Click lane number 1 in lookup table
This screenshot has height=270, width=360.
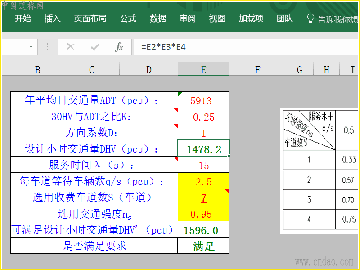tap(309, 159)
